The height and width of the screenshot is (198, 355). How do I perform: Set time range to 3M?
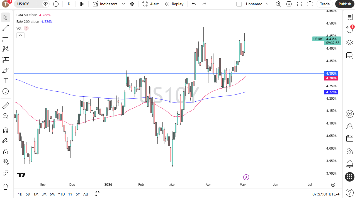click(x=44, y=194)
